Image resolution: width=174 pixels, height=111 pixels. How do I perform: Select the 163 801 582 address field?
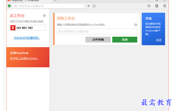pyautogui.click(x=28, y=28)
